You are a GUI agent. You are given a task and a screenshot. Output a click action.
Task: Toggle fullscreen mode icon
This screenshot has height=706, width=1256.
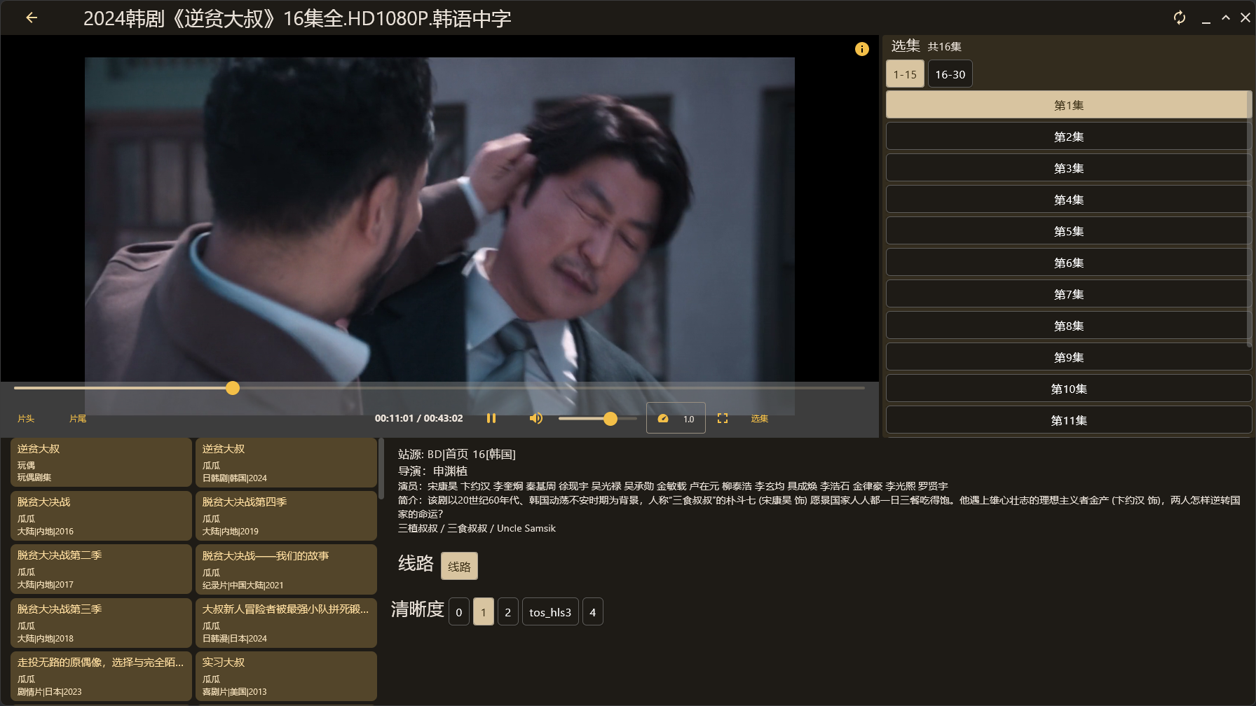(723, 418)
